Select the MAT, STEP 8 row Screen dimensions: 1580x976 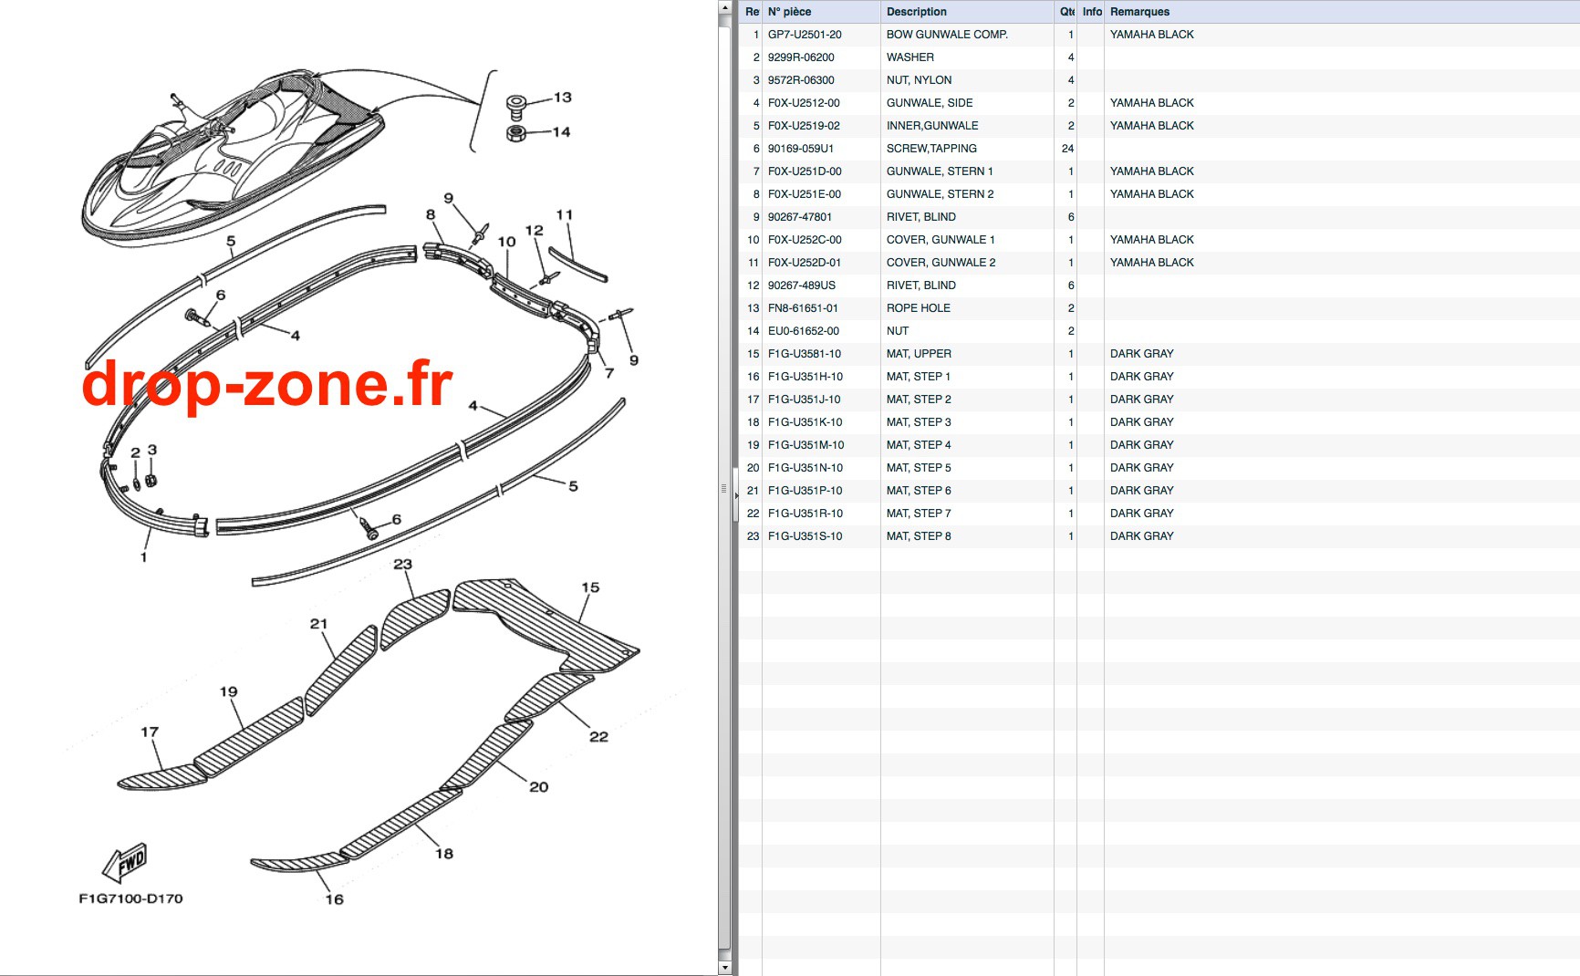coord(1159,536)
